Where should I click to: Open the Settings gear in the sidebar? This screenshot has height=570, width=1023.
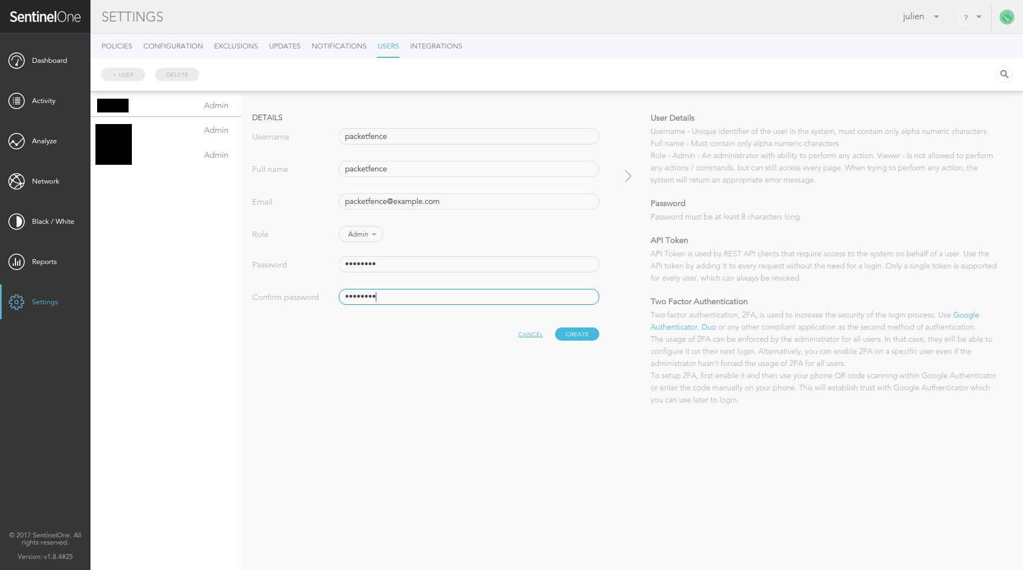[44, 302]
